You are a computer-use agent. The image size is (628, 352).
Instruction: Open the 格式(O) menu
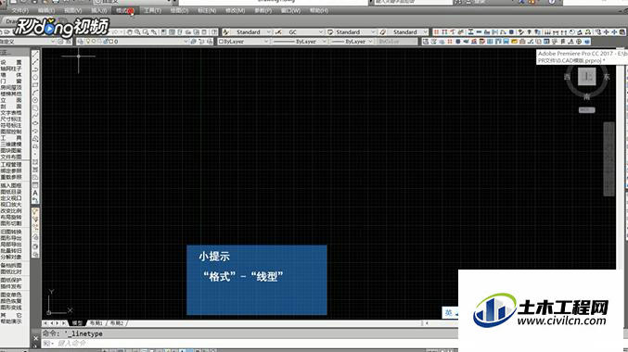[x=124, y=10]
